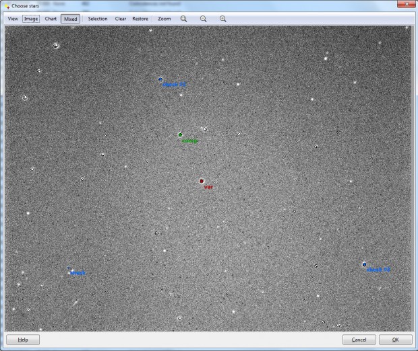Click the 'comp' label text

pos(189,141)
